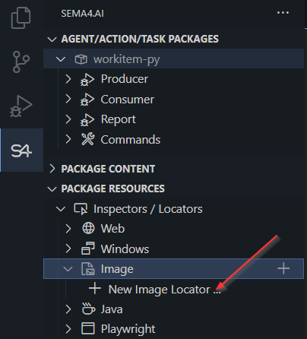Collapse the Agent/Action/Task Packages section
Image resolution: width=307 pixels, height=339 pixels.
pyautogui.click(x=52, y=40)
